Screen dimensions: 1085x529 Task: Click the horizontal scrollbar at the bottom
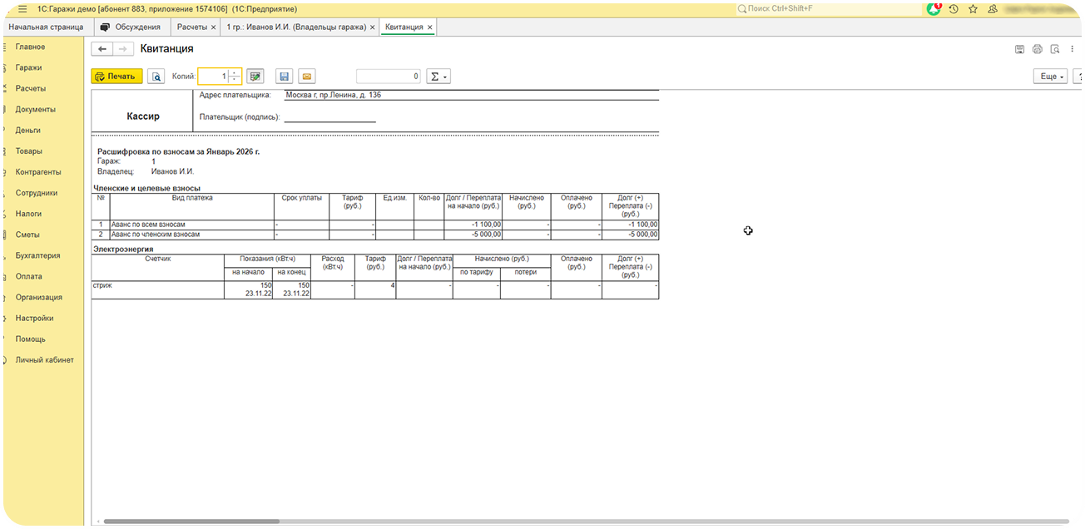[x=191, y=522]
